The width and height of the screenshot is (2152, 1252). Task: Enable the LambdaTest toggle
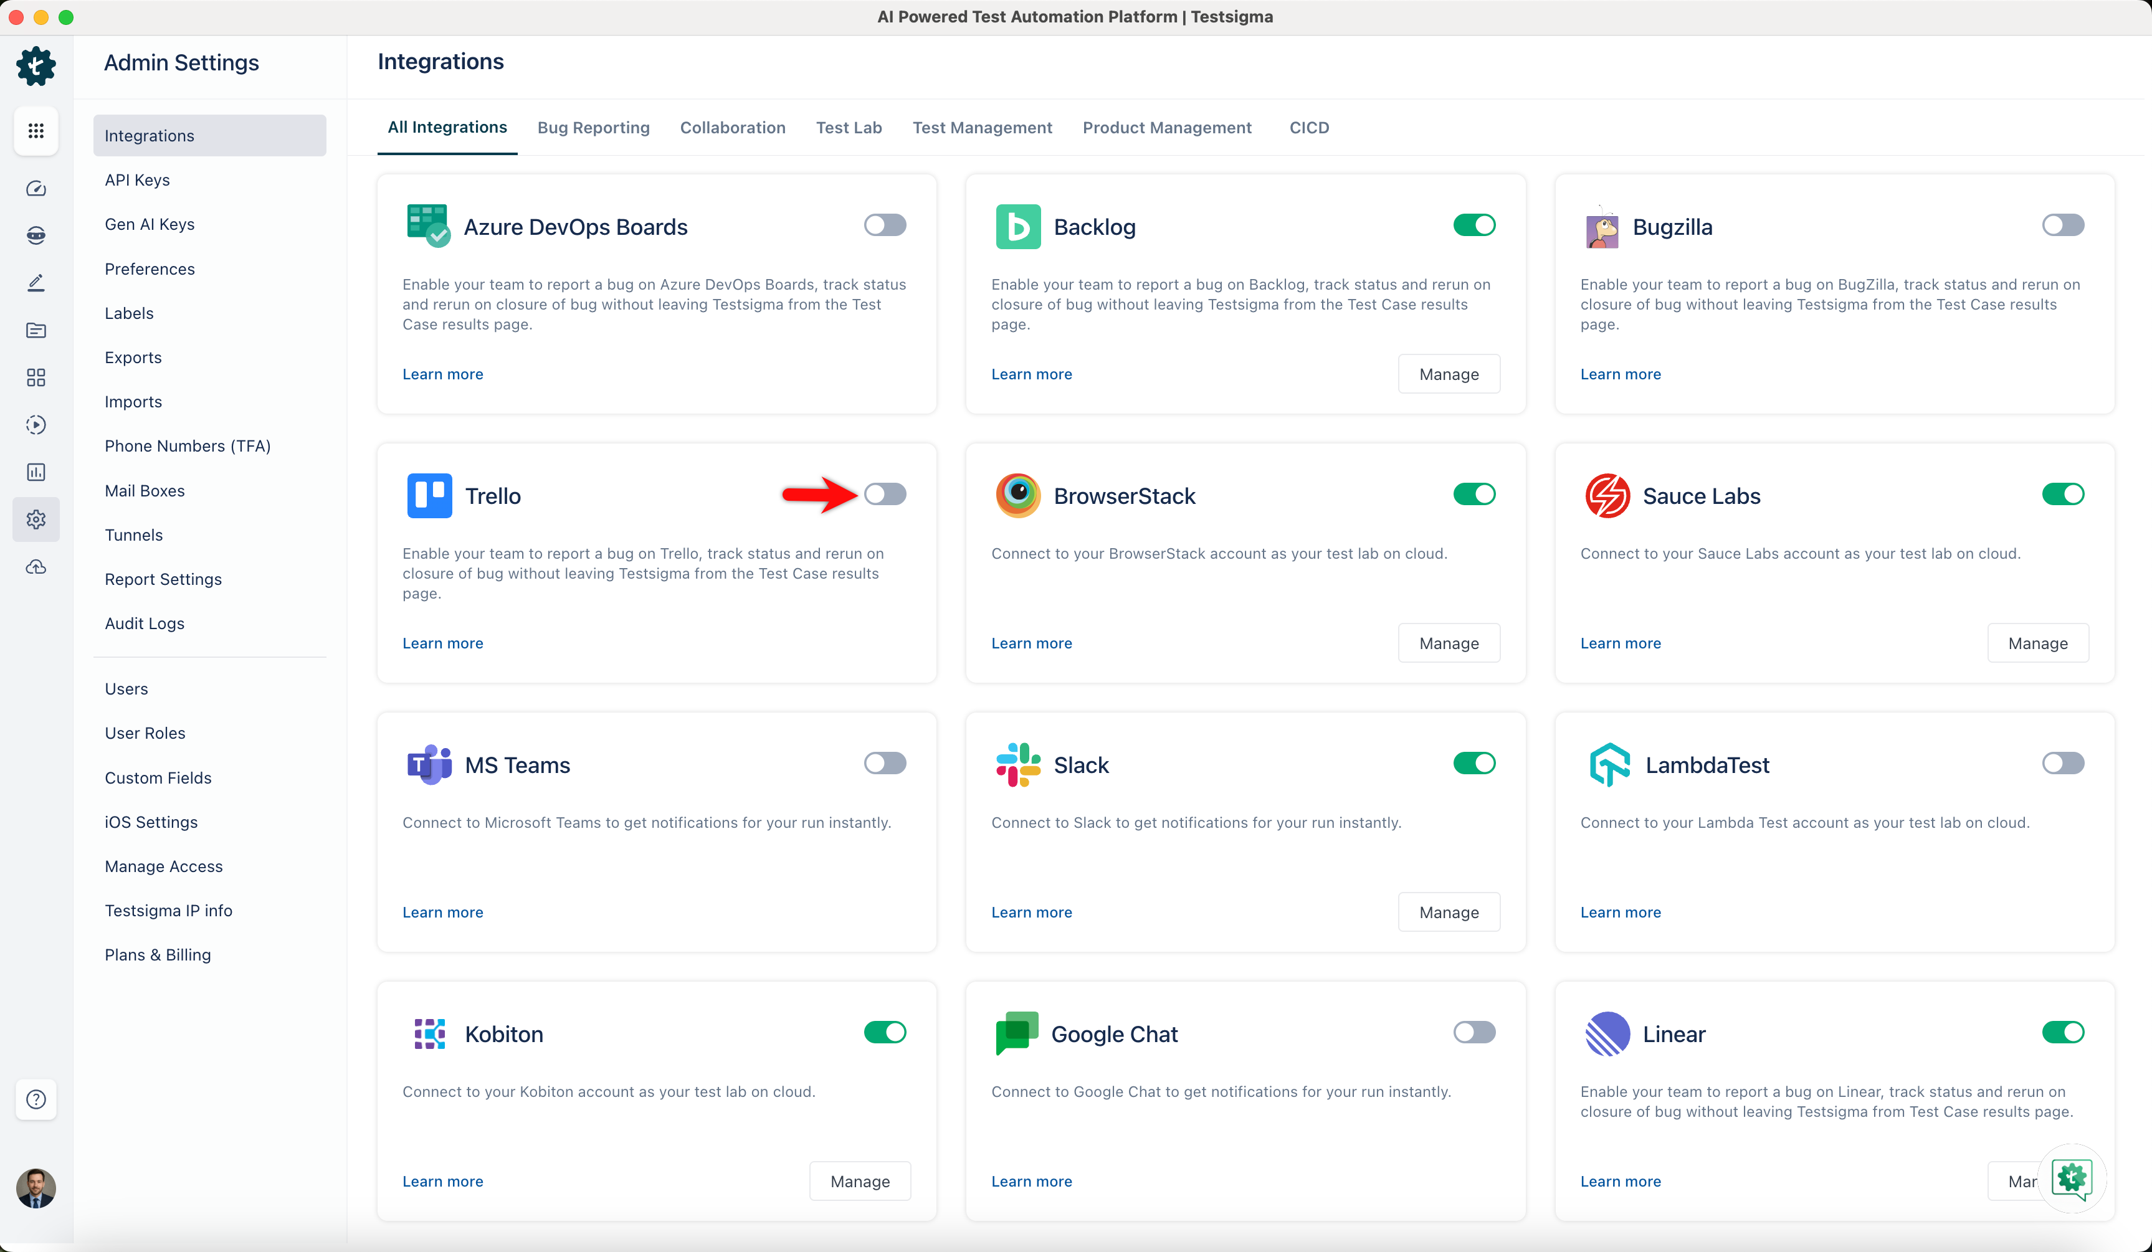(2063, 762)
